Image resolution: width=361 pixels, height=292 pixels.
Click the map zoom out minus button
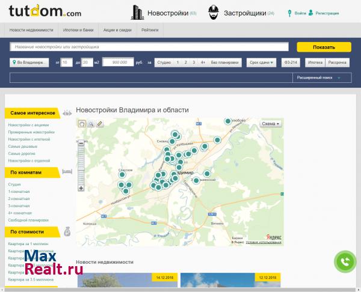(81, 143)
